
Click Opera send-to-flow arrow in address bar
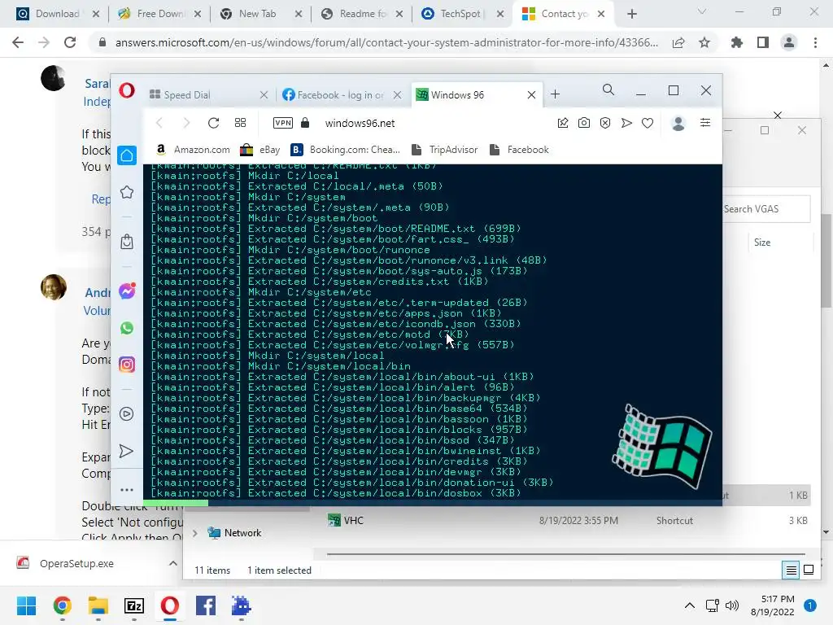tap(626, 124)
